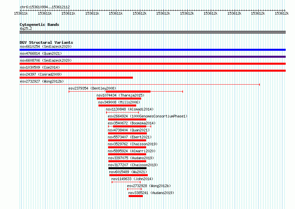The image size is (295, 209).
Task: Select the nsv349008 (Mills2006) label
Action: coord(119,102)
